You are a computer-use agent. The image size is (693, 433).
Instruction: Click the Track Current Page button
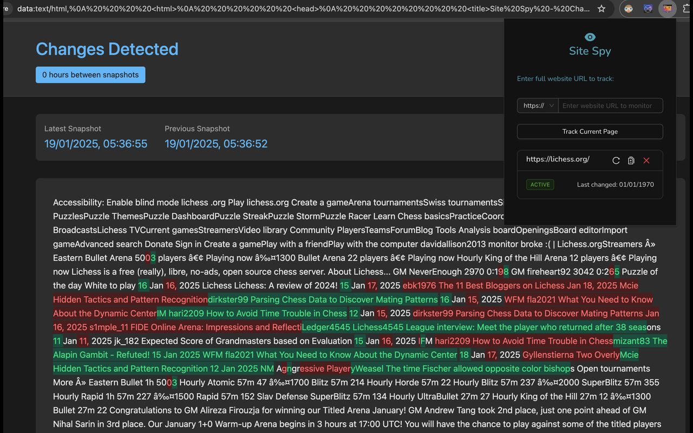[x=590, y=132]
